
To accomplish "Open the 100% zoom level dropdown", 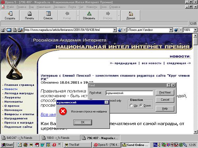I will tap(195, 30).
